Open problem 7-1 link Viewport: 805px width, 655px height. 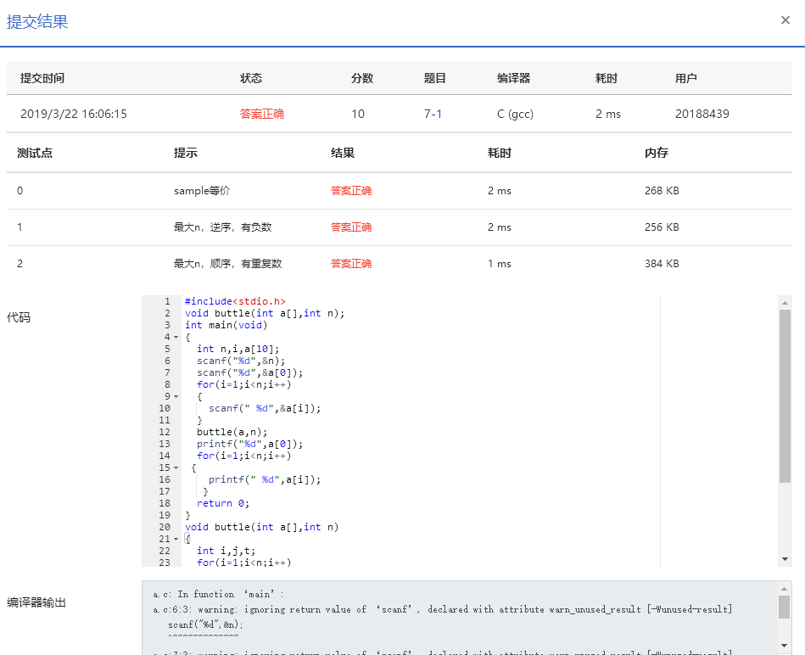coord(433,114)
